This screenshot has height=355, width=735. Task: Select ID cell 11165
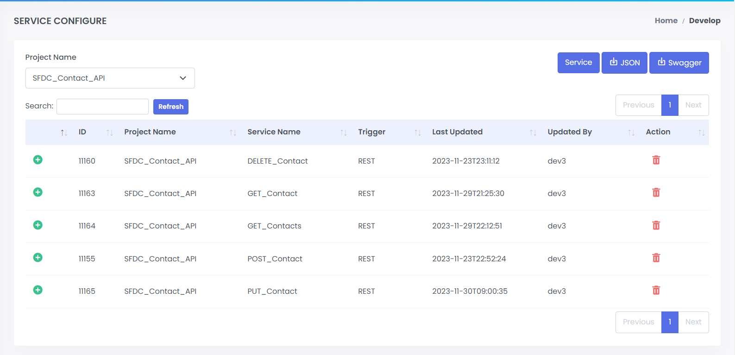click(87, 291)
